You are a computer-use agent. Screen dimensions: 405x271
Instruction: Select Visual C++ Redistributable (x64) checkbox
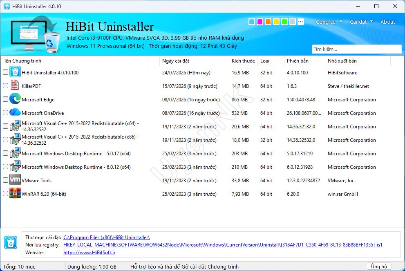pyautogui.click(x=5, y=126)
